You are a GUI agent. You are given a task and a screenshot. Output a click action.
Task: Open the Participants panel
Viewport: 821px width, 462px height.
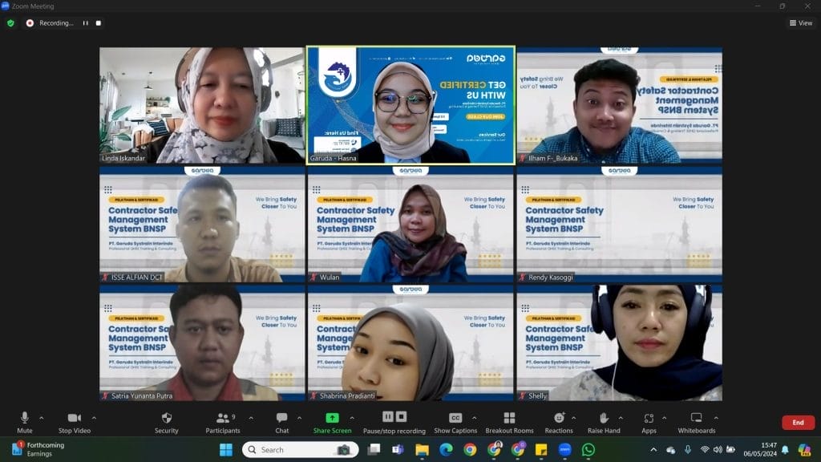coord(223,422)
